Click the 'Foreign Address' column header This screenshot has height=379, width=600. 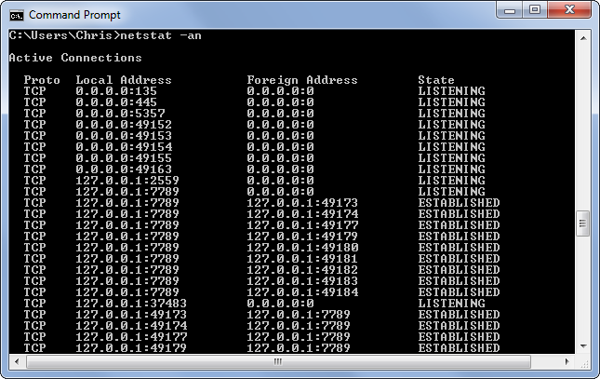(x=302, y=80)
